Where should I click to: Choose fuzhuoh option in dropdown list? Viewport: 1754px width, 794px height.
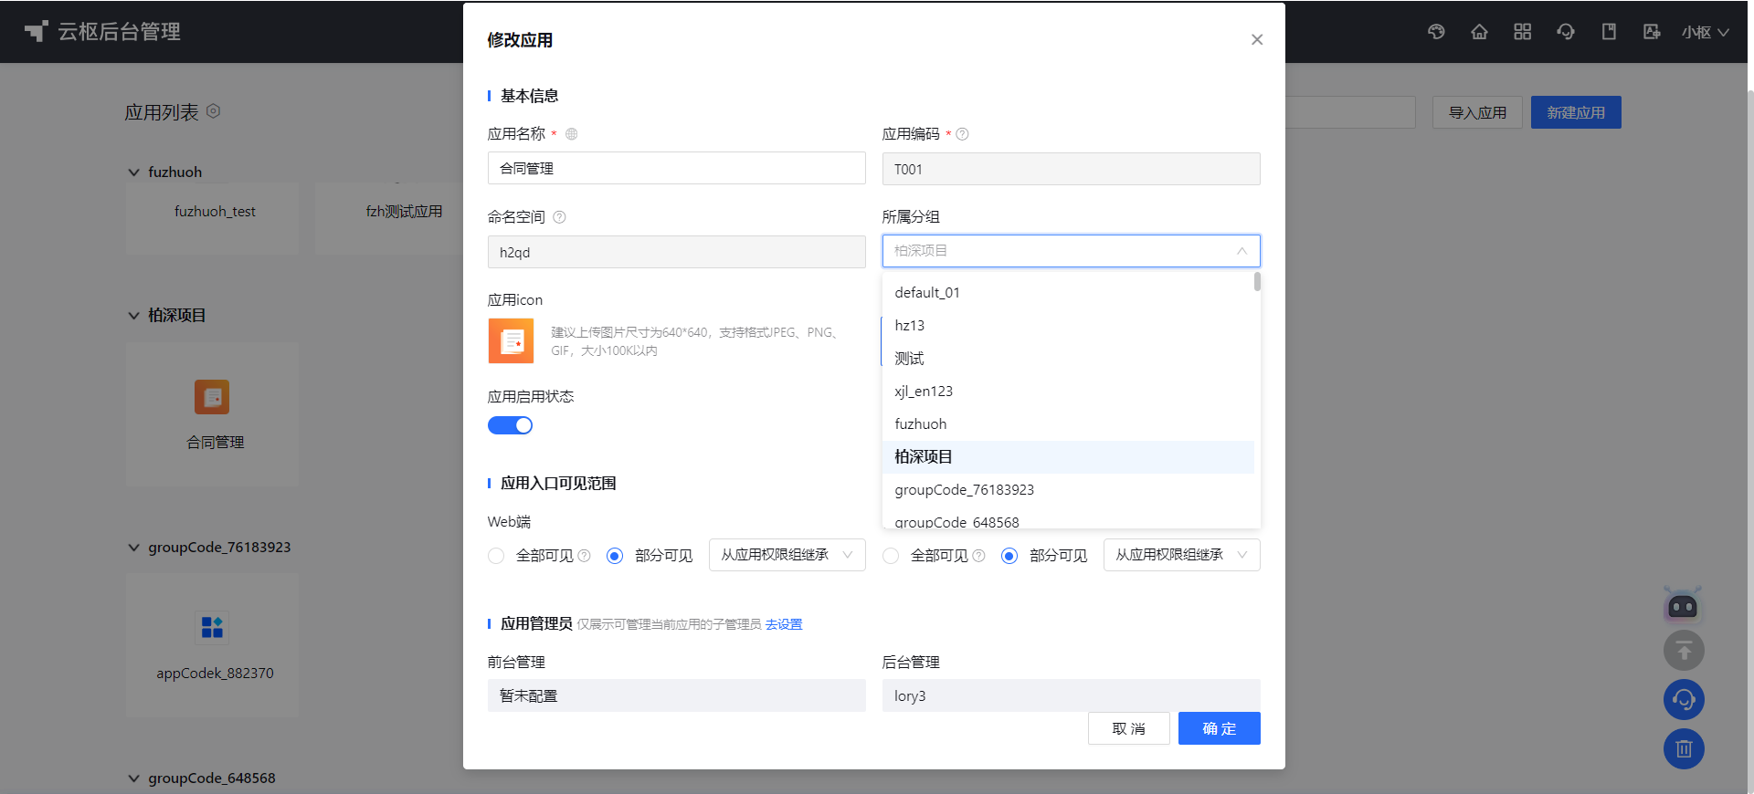1068,424
